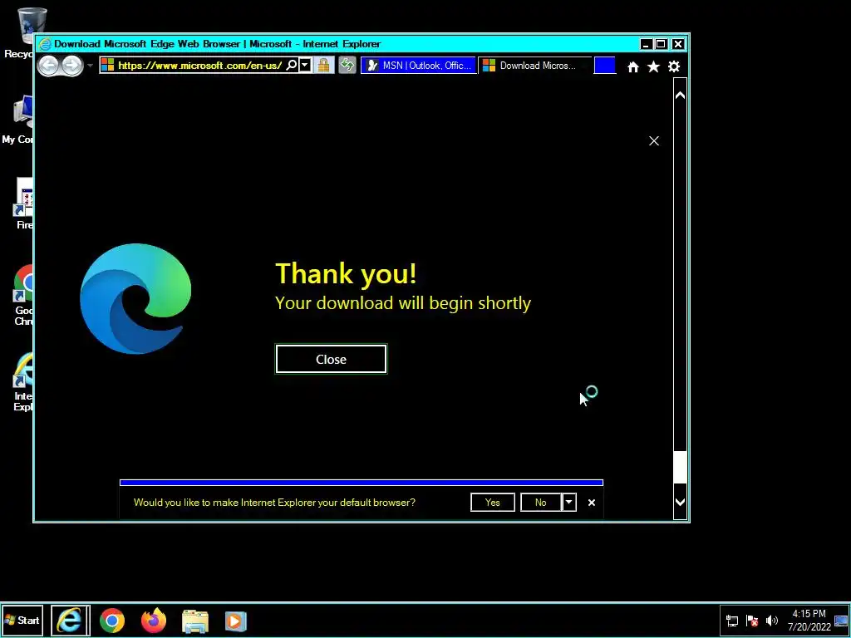
Task: Click the search magnifier in address bar
Action: click(292, 66)
